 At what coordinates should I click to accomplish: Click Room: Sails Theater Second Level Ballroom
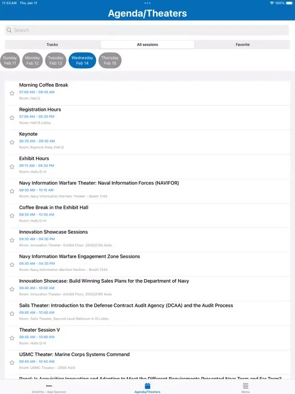point(64,319)
